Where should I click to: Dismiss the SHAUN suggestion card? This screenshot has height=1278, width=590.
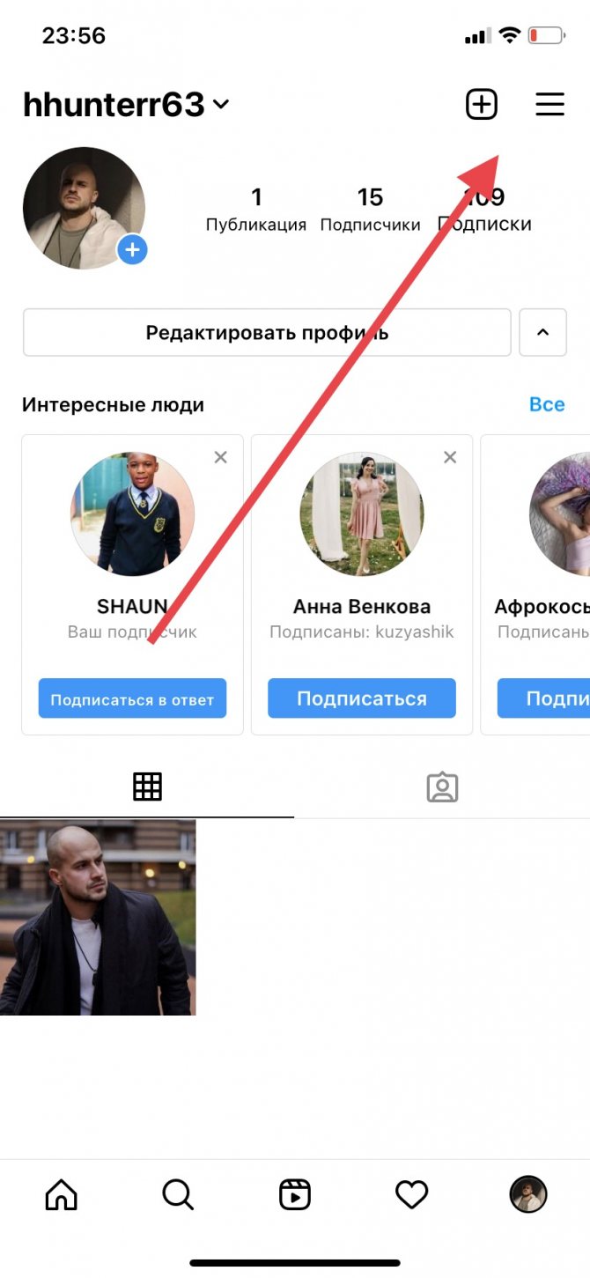[221, 457]
